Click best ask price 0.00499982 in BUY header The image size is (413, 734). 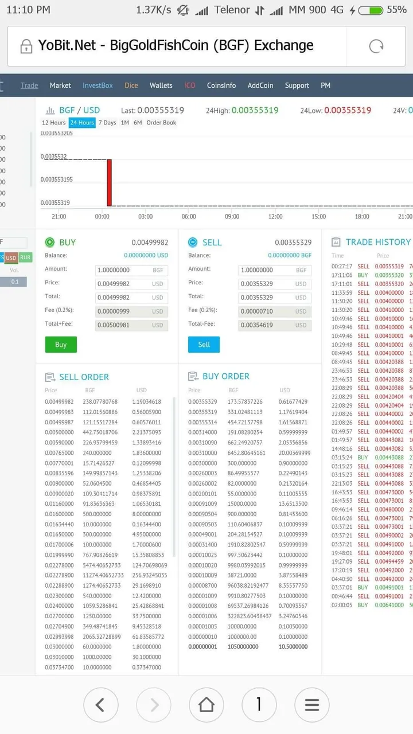(150, 243)
